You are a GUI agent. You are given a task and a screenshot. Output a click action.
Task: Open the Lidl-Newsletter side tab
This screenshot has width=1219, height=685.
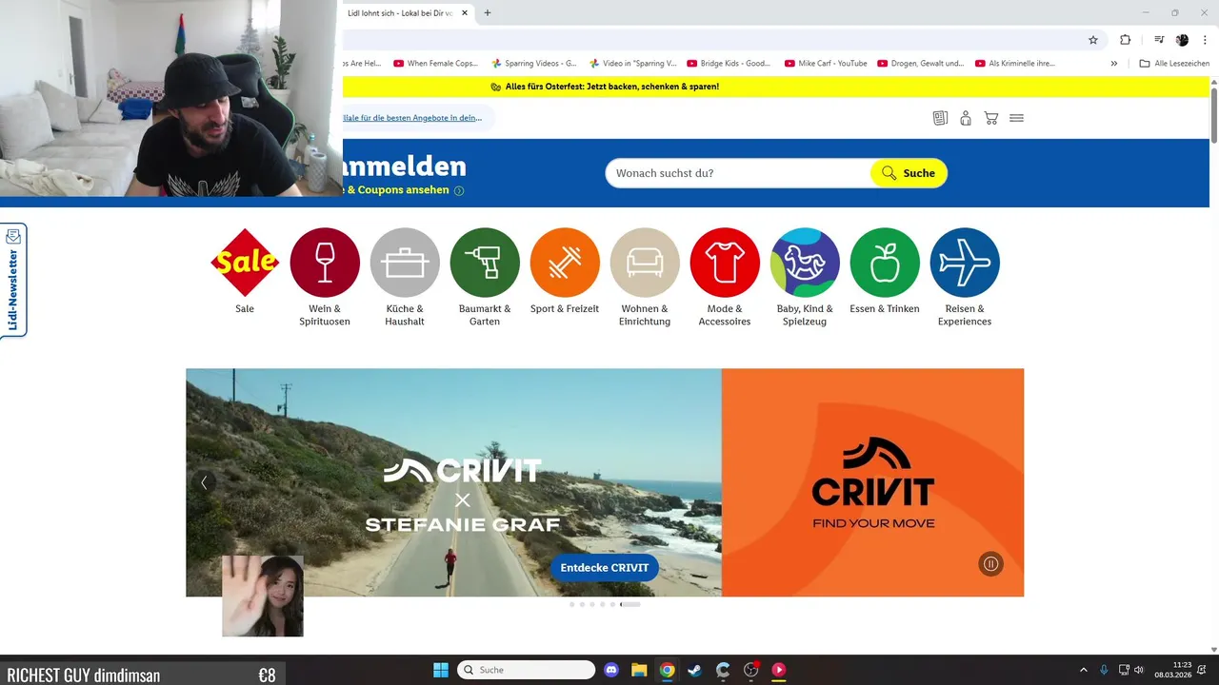pyautogui.click(x=13, y=280)
